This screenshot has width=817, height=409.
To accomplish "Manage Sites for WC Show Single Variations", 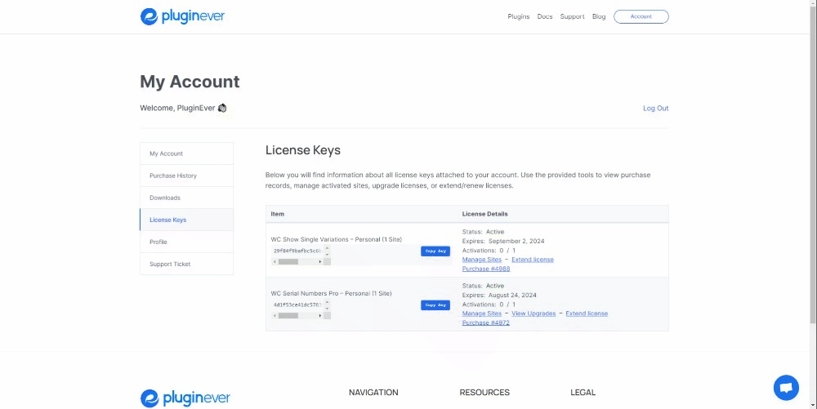I will [x=482, y=260].
